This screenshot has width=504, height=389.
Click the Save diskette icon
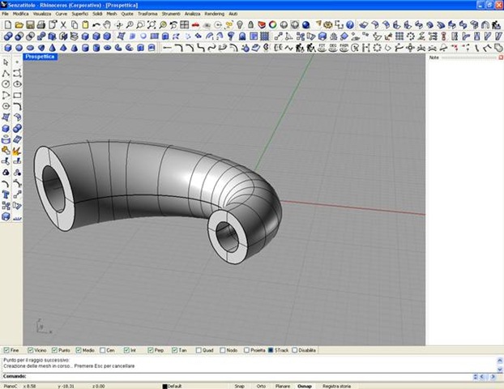[x=30, y=25]
